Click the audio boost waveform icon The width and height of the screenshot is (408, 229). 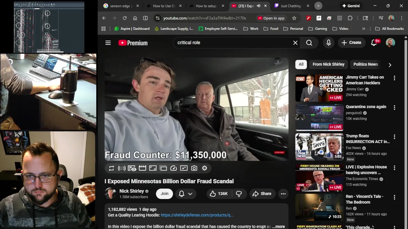coord(122,168)
